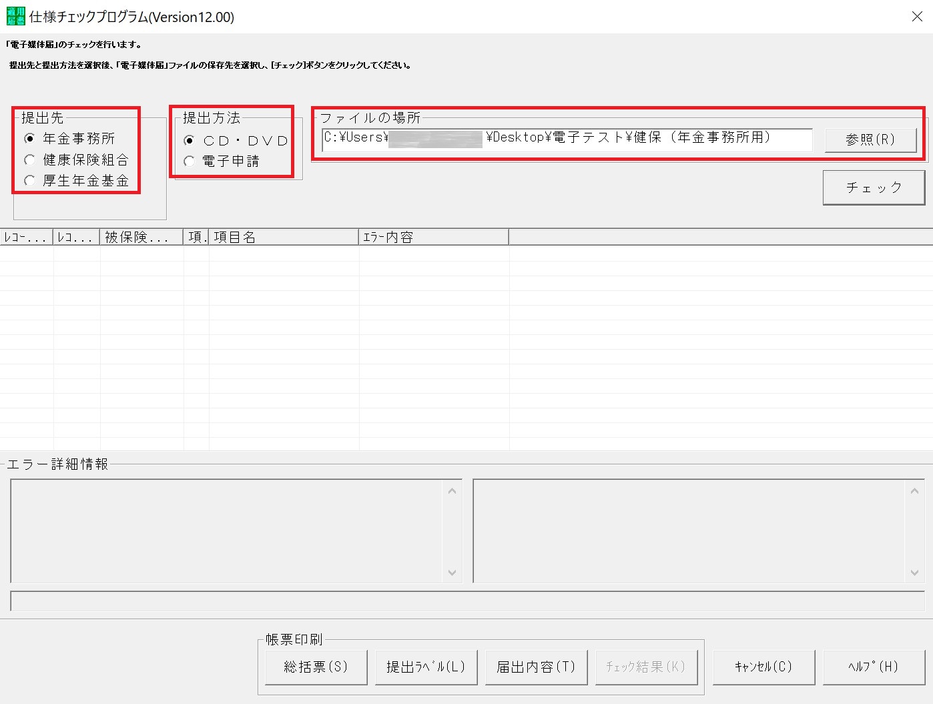Click the app icon in title bar
Viewport: 933px width, 704px height.
point(15,17)
